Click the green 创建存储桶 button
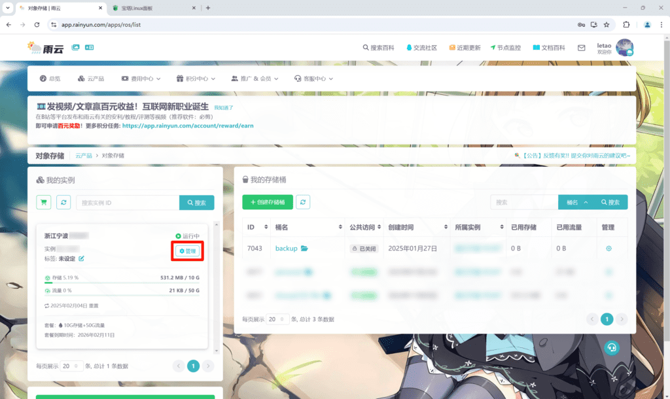Viewport: 670px width, 399px height. 267,202
